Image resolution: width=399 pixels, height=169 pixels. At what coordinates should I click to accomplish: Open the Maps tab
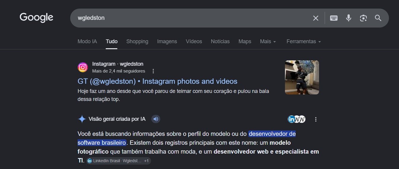pos(245,41)
